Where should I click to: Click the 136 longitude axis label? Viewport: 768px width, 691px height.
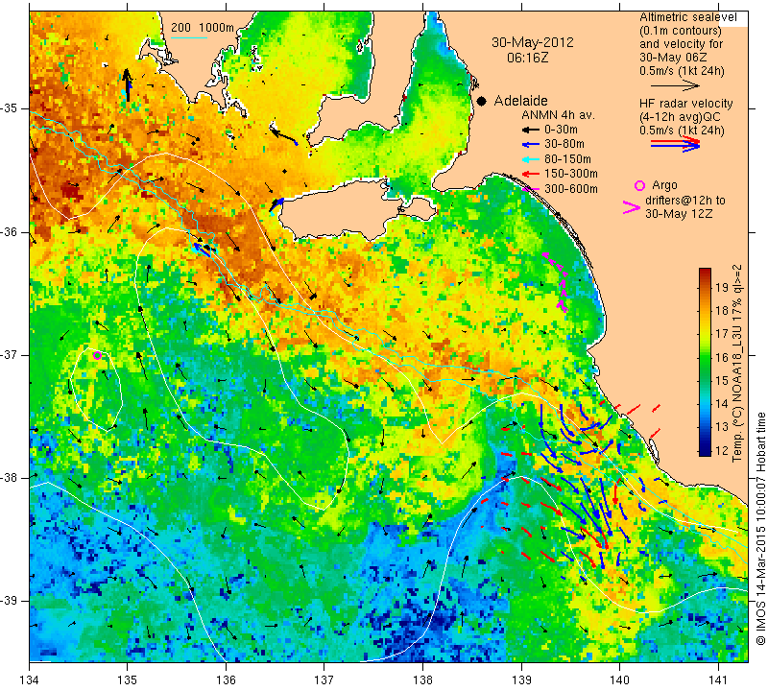tap(226, 680)
